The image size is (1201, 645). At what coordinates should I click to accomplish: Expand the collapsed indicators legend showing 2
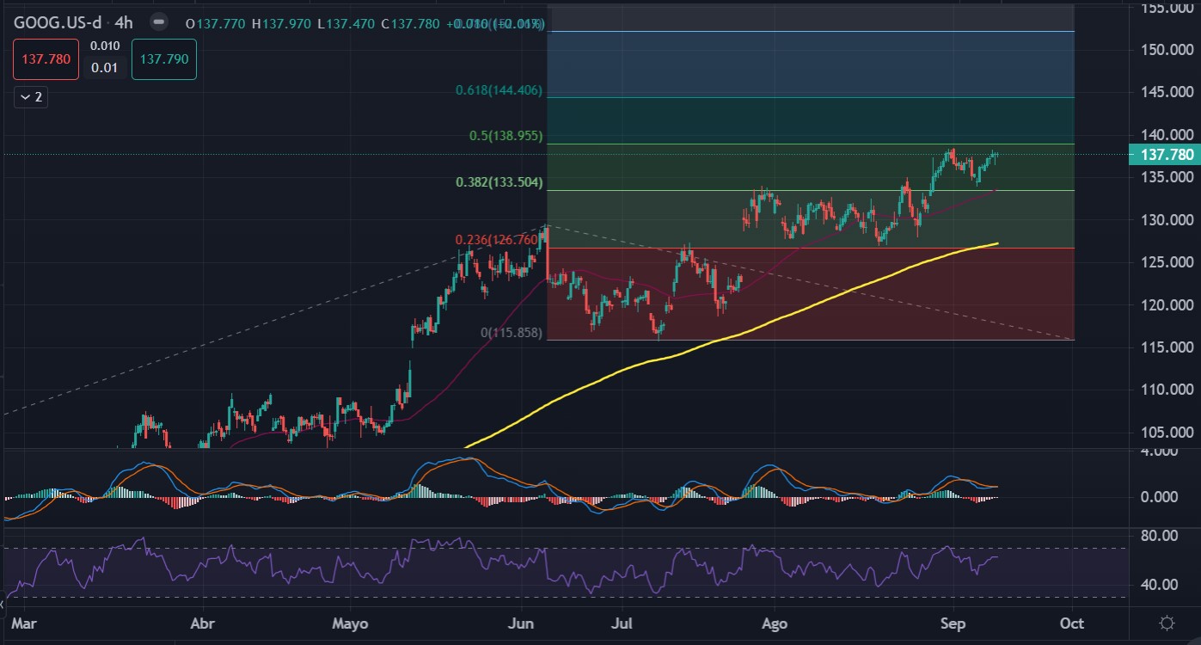coord(31,97)
